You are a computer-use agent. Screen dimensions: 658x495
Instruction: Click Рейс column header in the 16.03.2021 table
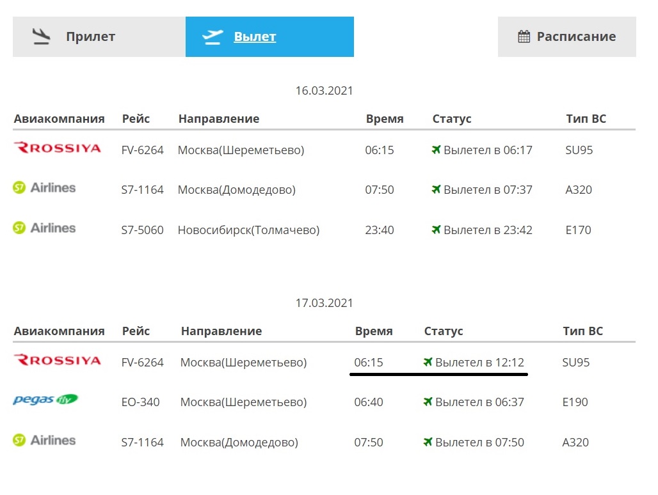pyautogui.click(x=136, y=119)
